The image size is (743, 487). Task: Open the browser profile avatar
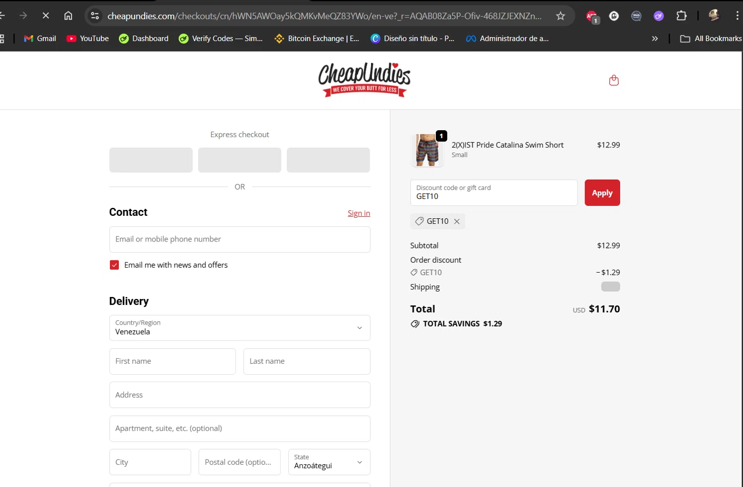[x=714, y=15]
